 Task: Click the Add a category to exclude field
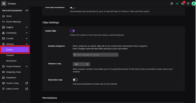tap(95, 55)
